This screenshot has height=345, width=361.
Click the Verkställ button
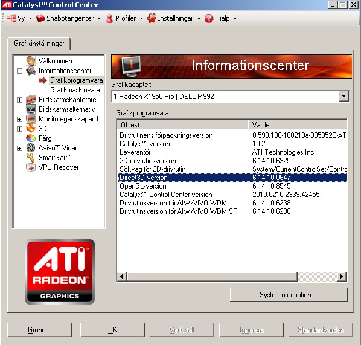(182, 330)
